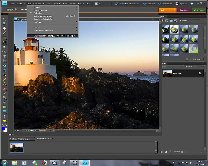This screenshot has width=208, height=166.
Task: Expand the Voll edit mode dropdown
Action: click(174, 10)
